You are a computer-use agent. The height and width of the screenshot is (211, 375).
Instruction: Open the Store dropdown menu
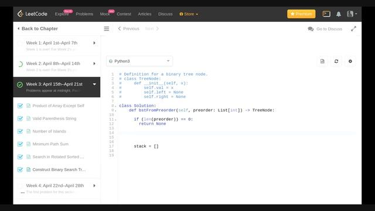click(189, 14)
